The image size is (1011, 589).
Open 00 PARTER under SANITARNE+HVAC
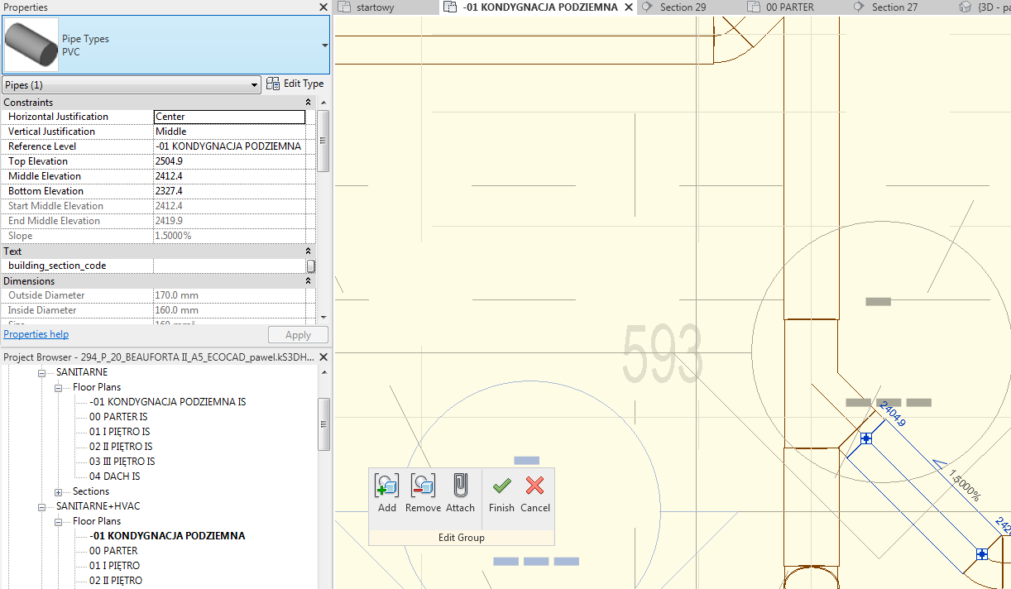[113, 551]
